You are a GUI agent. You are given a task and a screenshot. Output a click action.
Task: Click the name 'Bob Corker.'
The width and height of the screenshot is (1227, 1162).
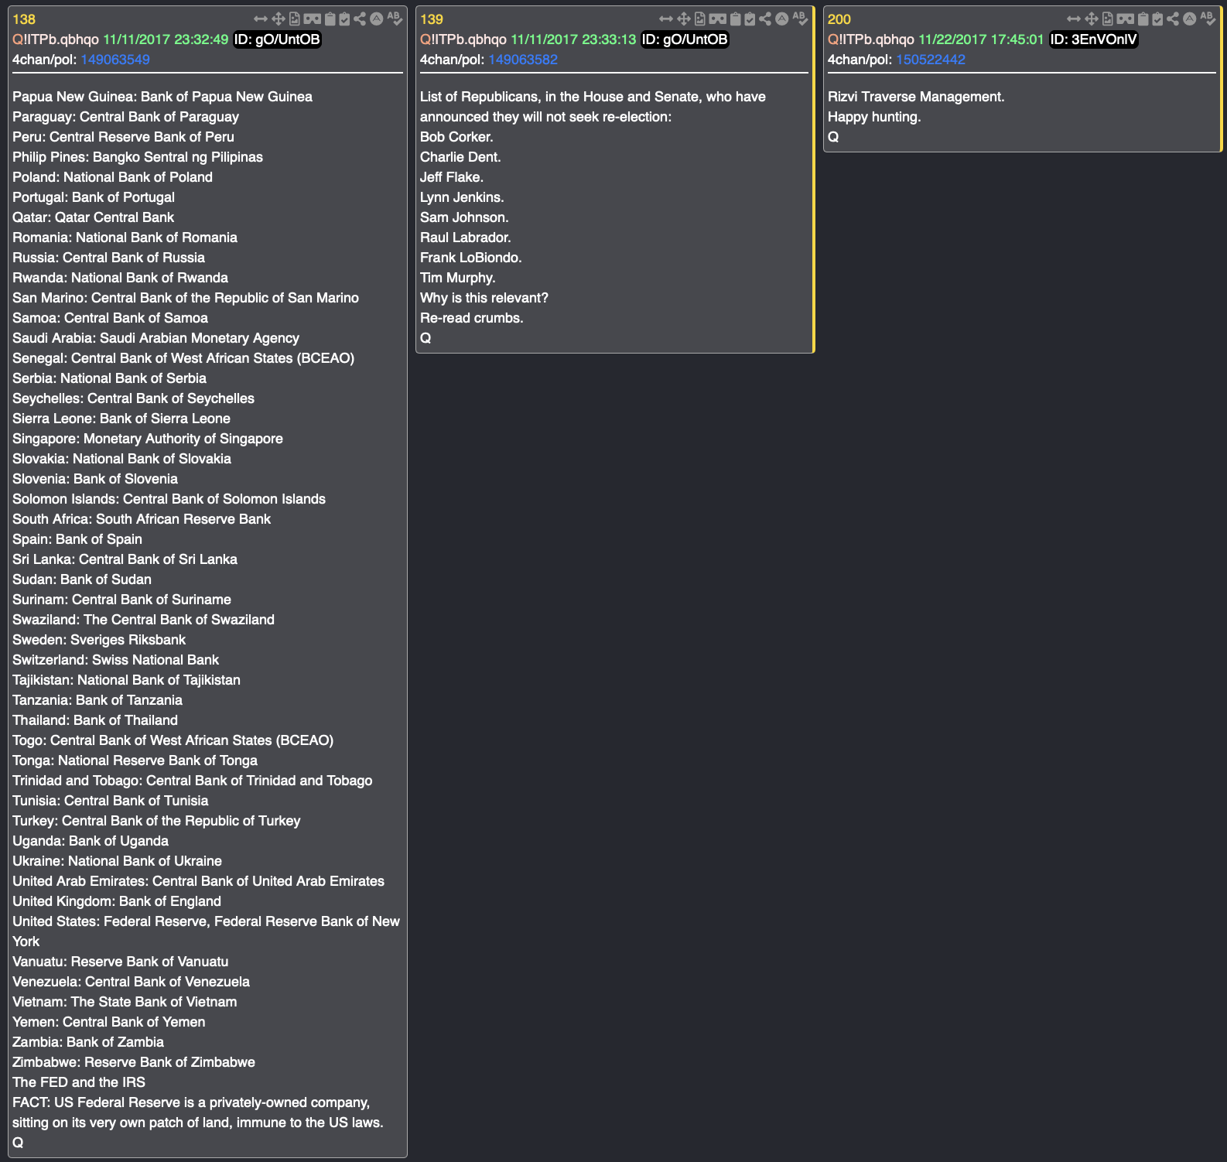tap(456, 137)
